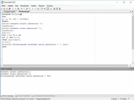Toggle the highlighted output window icon
Screen dimensions: 134x100
(x=48, y=9)
